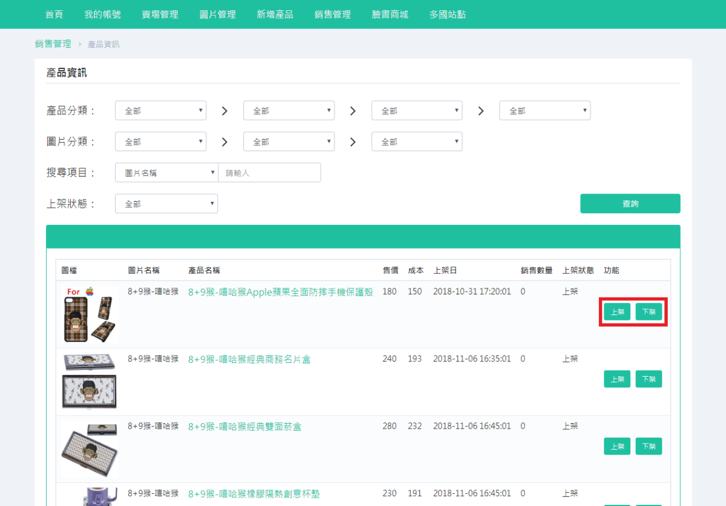Click the search keyword input field
726x506 pixels.
pyautogui.click(x=269, y=173)
